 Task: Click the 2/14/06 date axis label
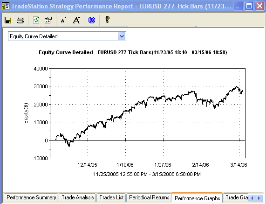point(200,165)
